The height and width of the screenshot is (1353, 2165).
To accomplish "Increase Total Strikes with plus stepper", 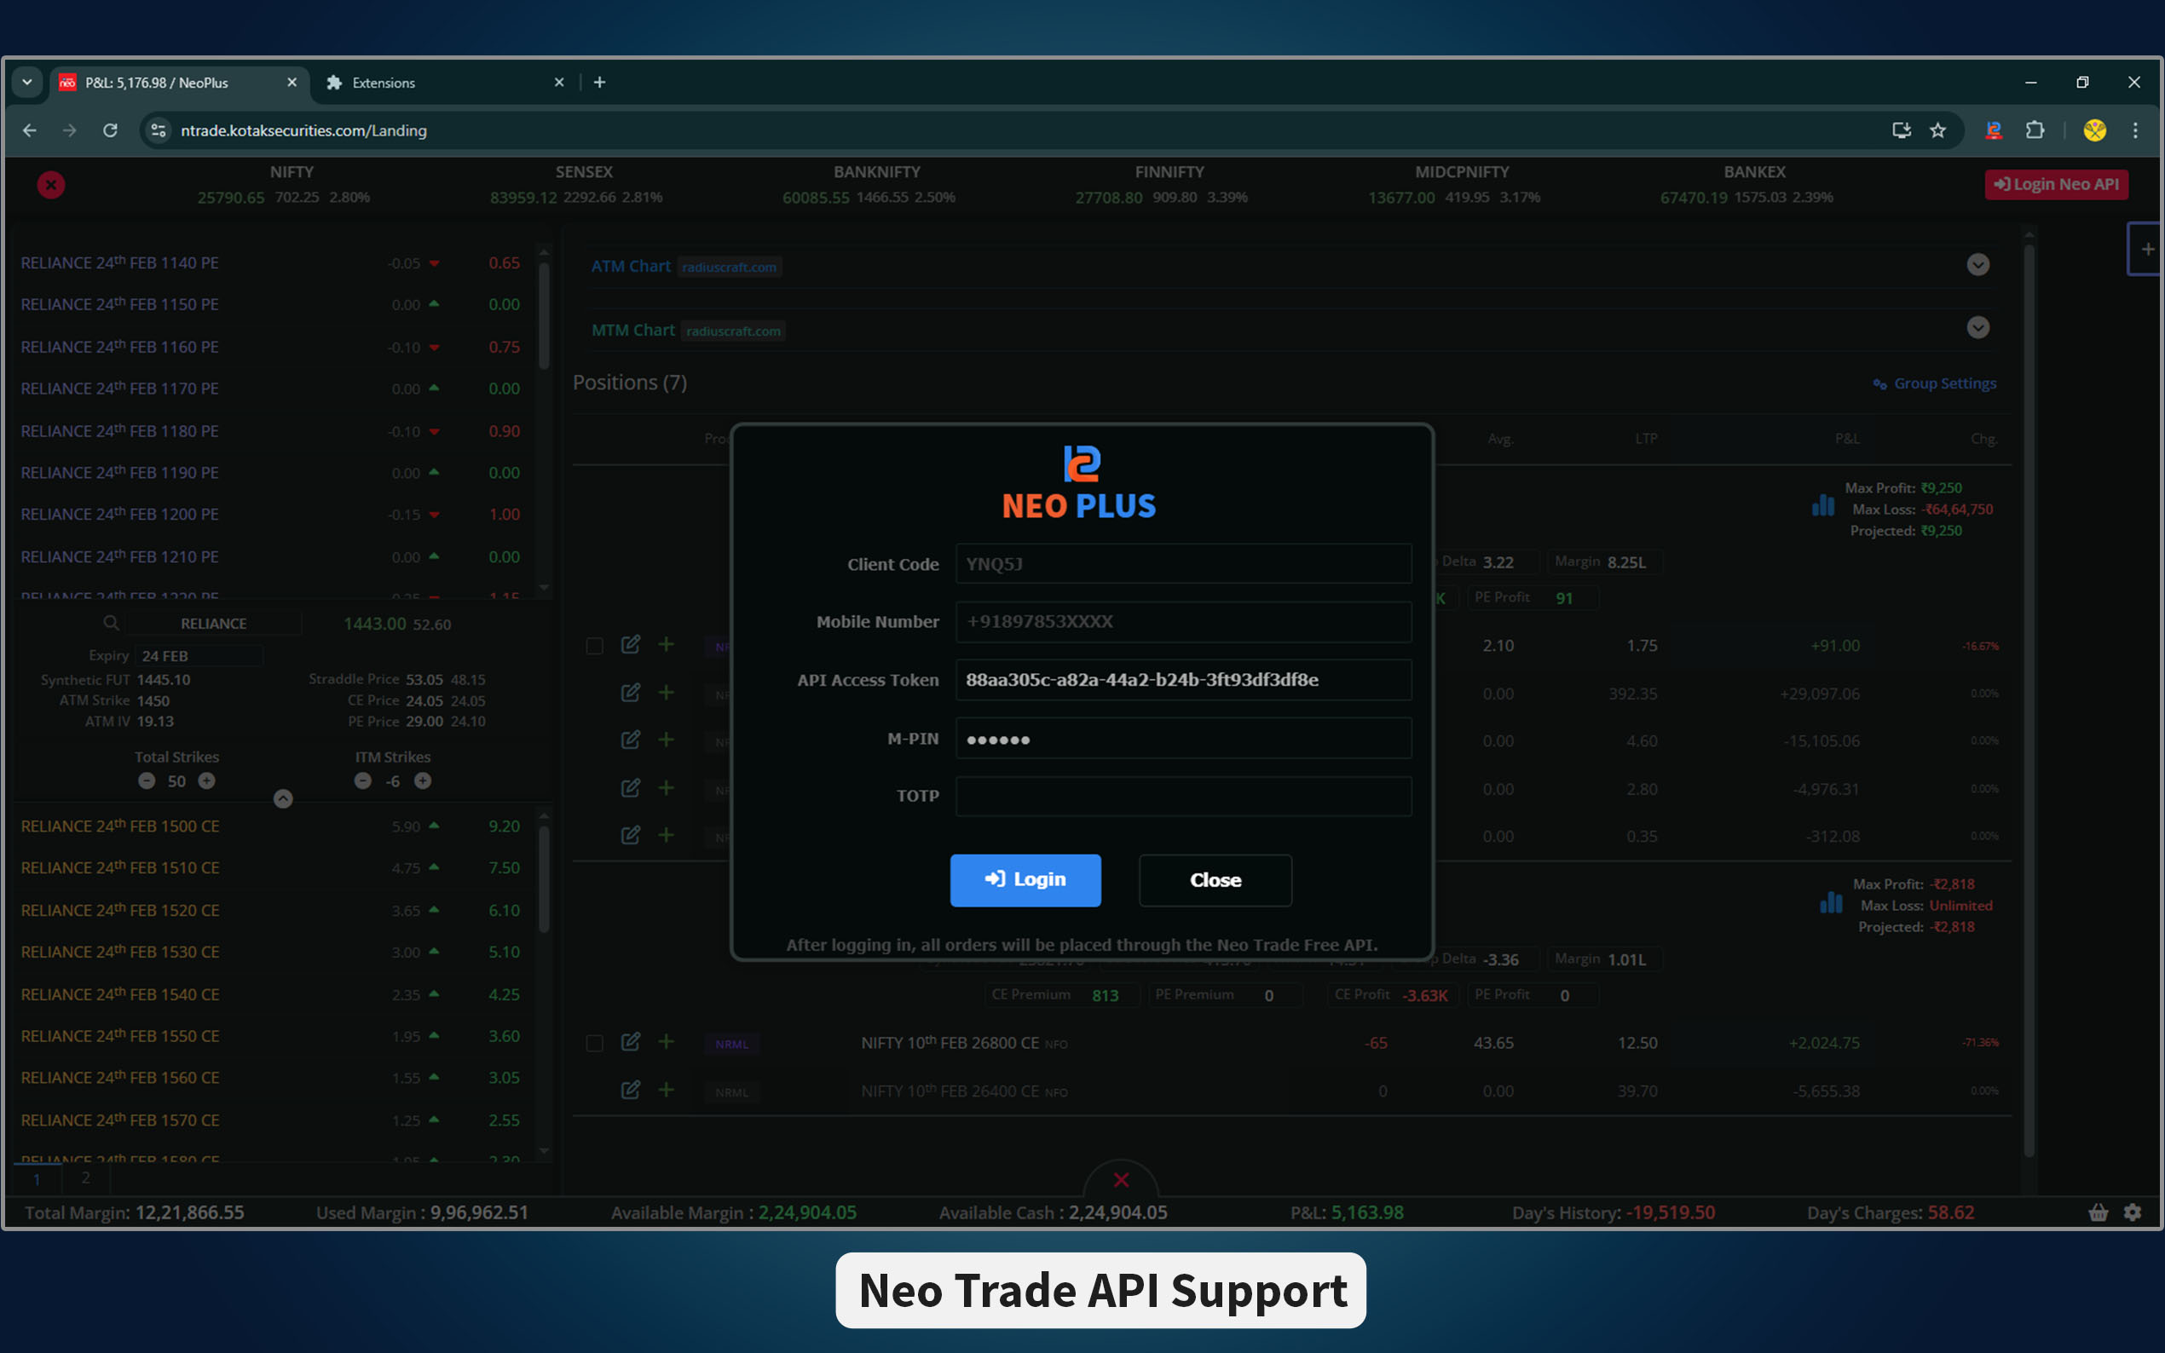I will [x=207, y=781].
